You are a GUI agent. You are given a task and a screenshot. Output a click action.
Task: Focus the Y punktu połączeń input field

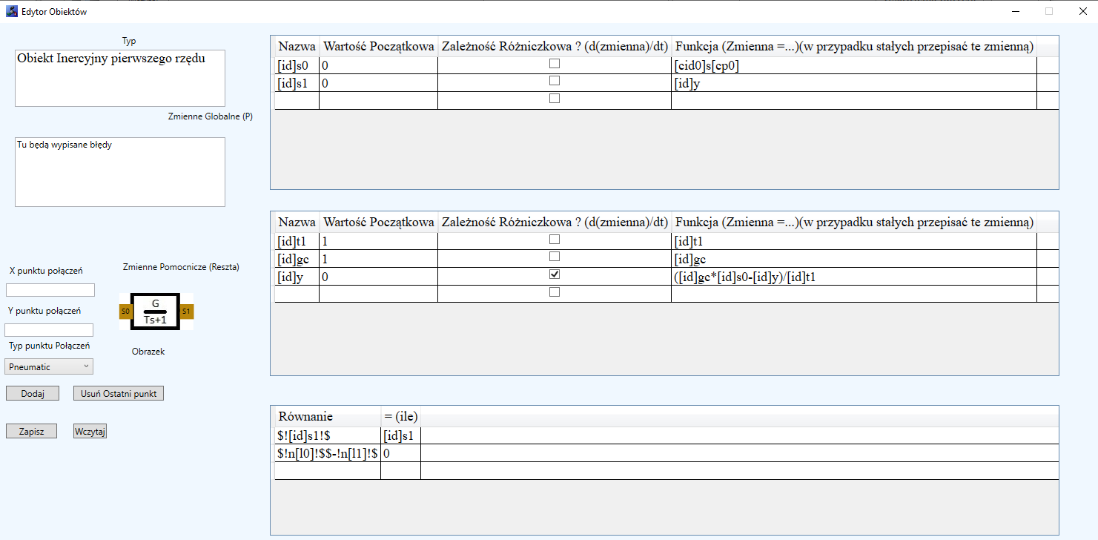[x=49, y=330]
